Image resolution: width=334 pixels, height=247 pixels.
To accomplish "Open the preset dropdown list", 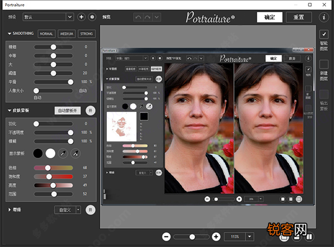I will click(70, 17).
